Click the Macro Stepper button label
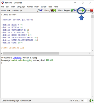This screenshot has height=103, width=94. [64, 10]
